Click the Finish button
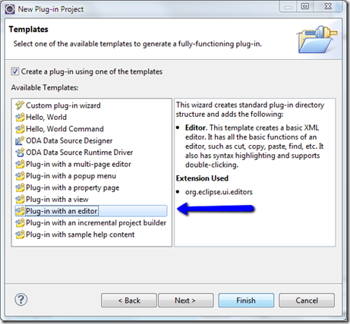350x324 pixels. 246,300
